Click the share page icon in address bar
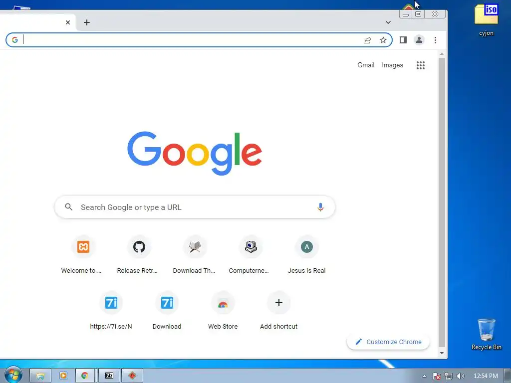 tap(367, 40)
